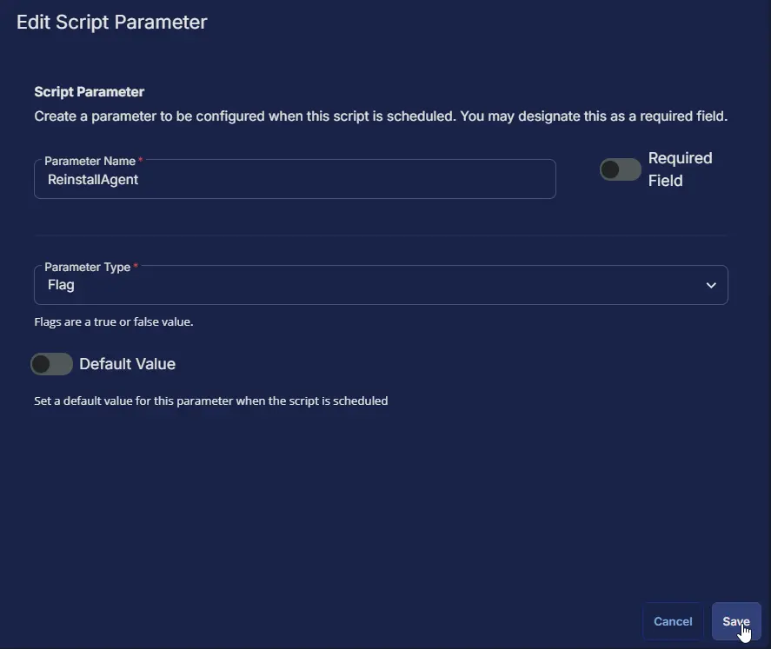Image resolution: width=771 pixels, height=649 pixels.
Task: Click the 'Create a parameter to be configured' description
Action: pyautogui.click(x=381, y=116)
